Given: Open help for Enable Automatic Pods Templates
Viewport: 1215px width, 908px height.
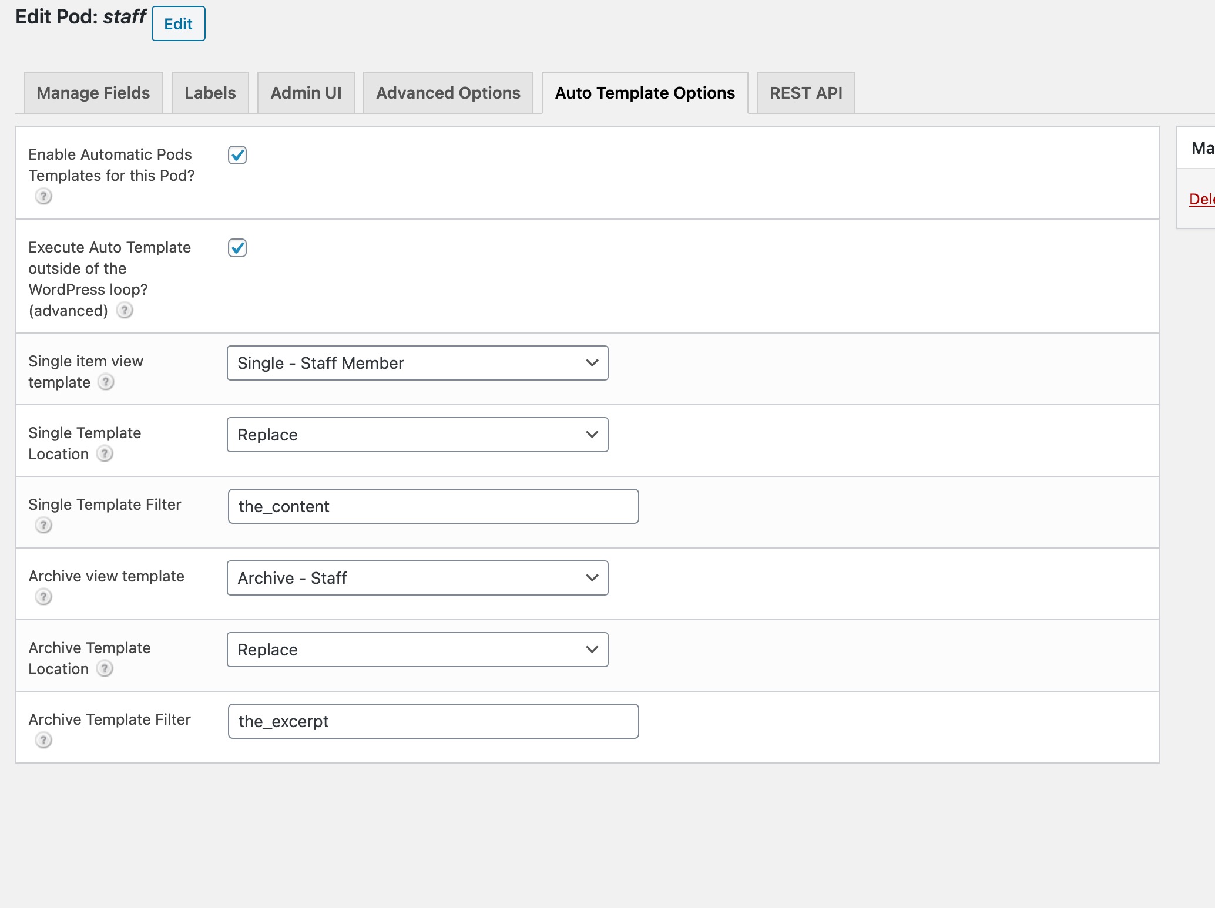Looking at the screenshot, I should pos(43,197).
